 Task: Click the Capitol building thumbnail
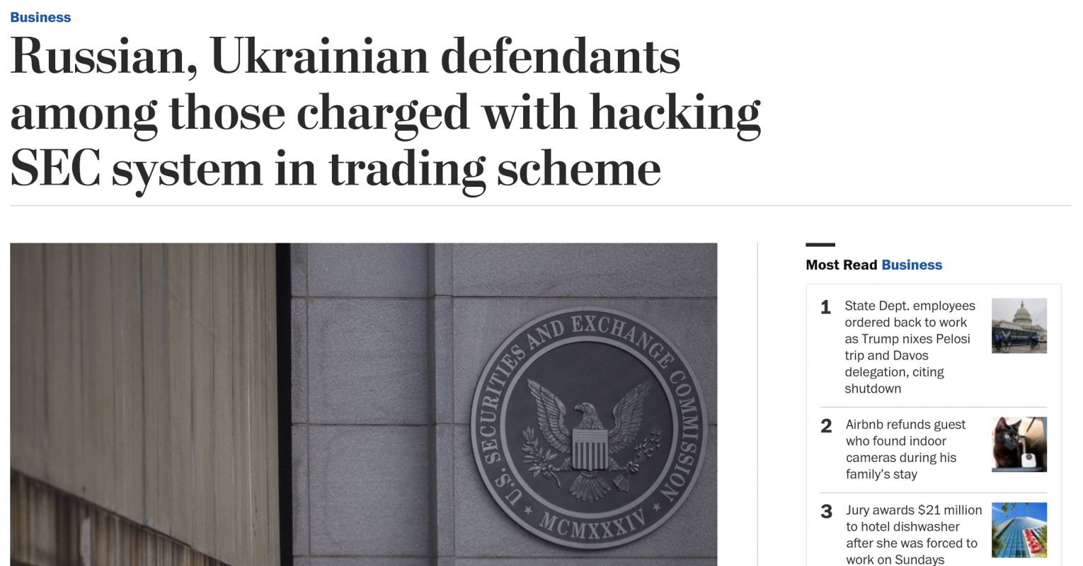click(1019, 325)
